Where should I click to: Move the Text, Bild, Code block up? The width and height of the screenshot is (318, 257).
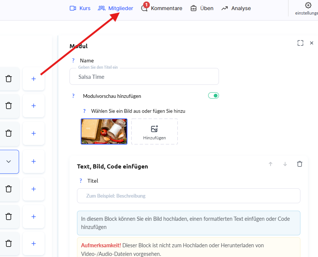click(x=271, y=164)
